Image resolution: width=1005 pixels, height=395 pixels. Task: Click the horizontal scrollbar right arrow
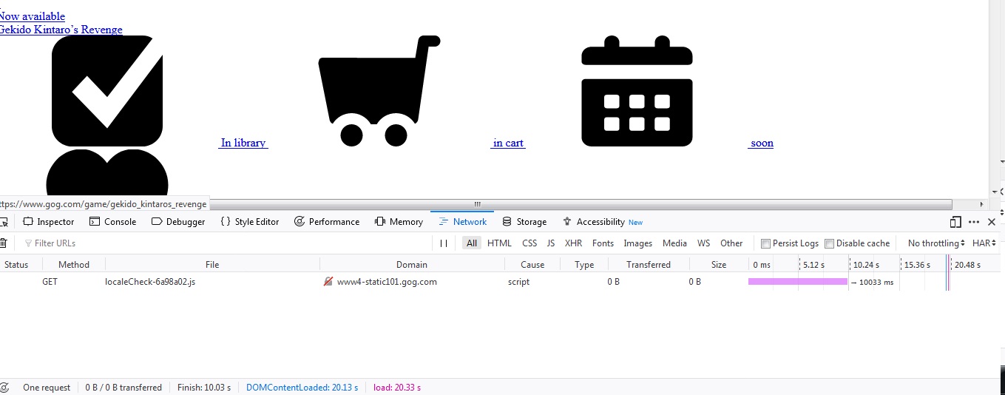pyautogui.click(x=981, y=204)
